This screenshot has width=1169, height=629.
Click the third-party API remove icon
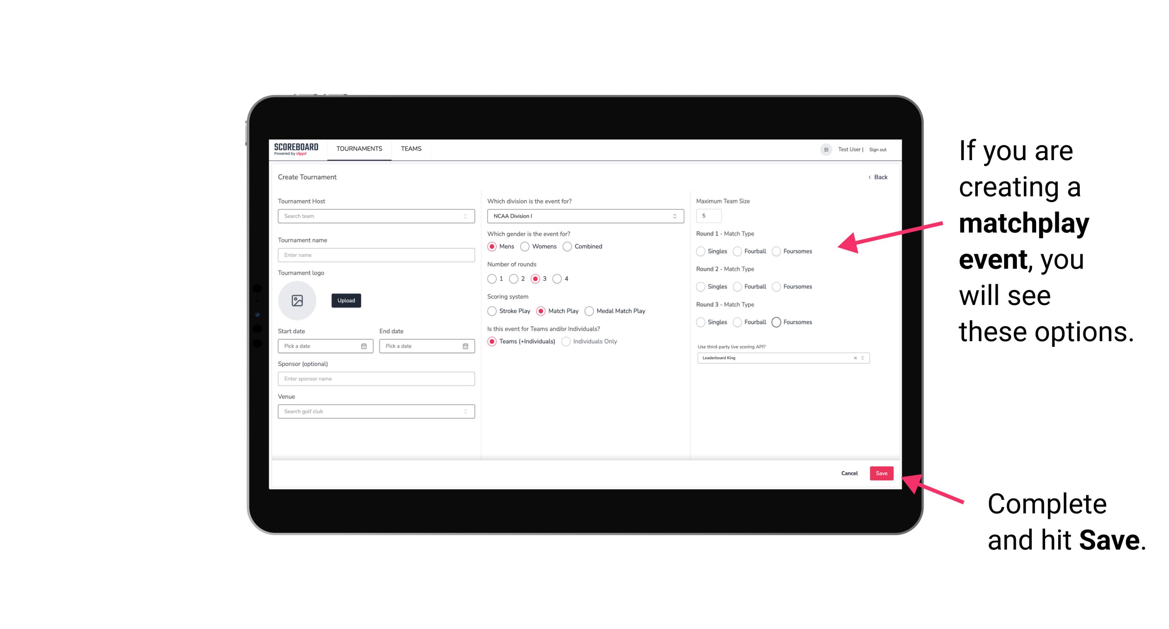(855, 358)
